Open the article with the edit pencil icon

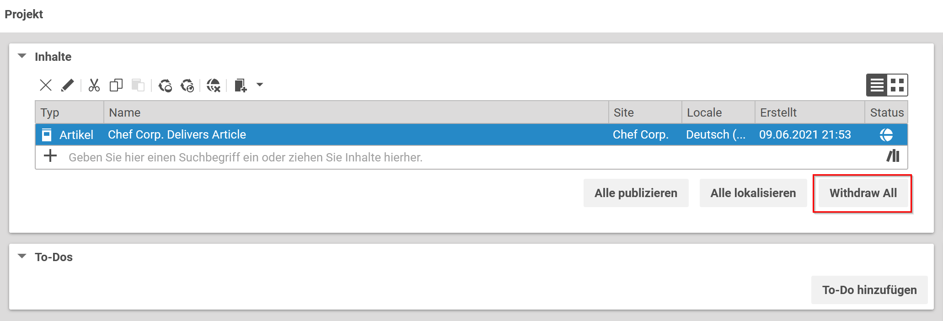click(68, 85)
